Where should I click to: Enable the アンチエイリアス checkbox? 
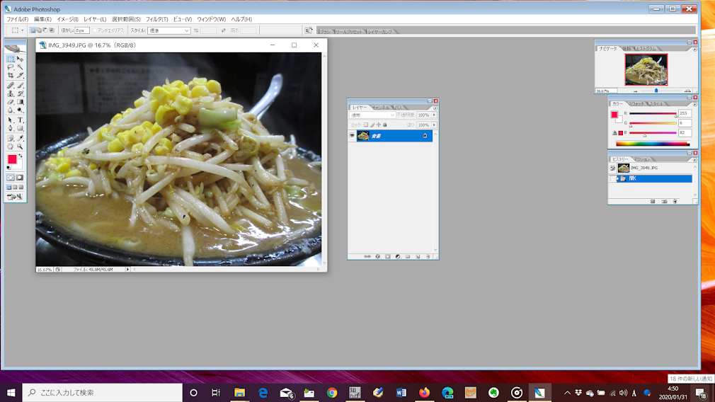pyautogui.click(x=95, y=30)
